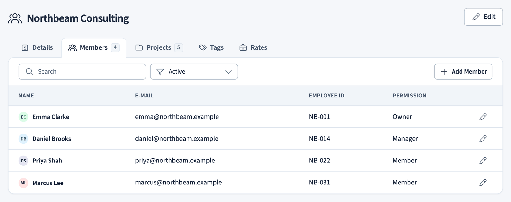Click the EMPLOYEE ID column header

point(326,96)
